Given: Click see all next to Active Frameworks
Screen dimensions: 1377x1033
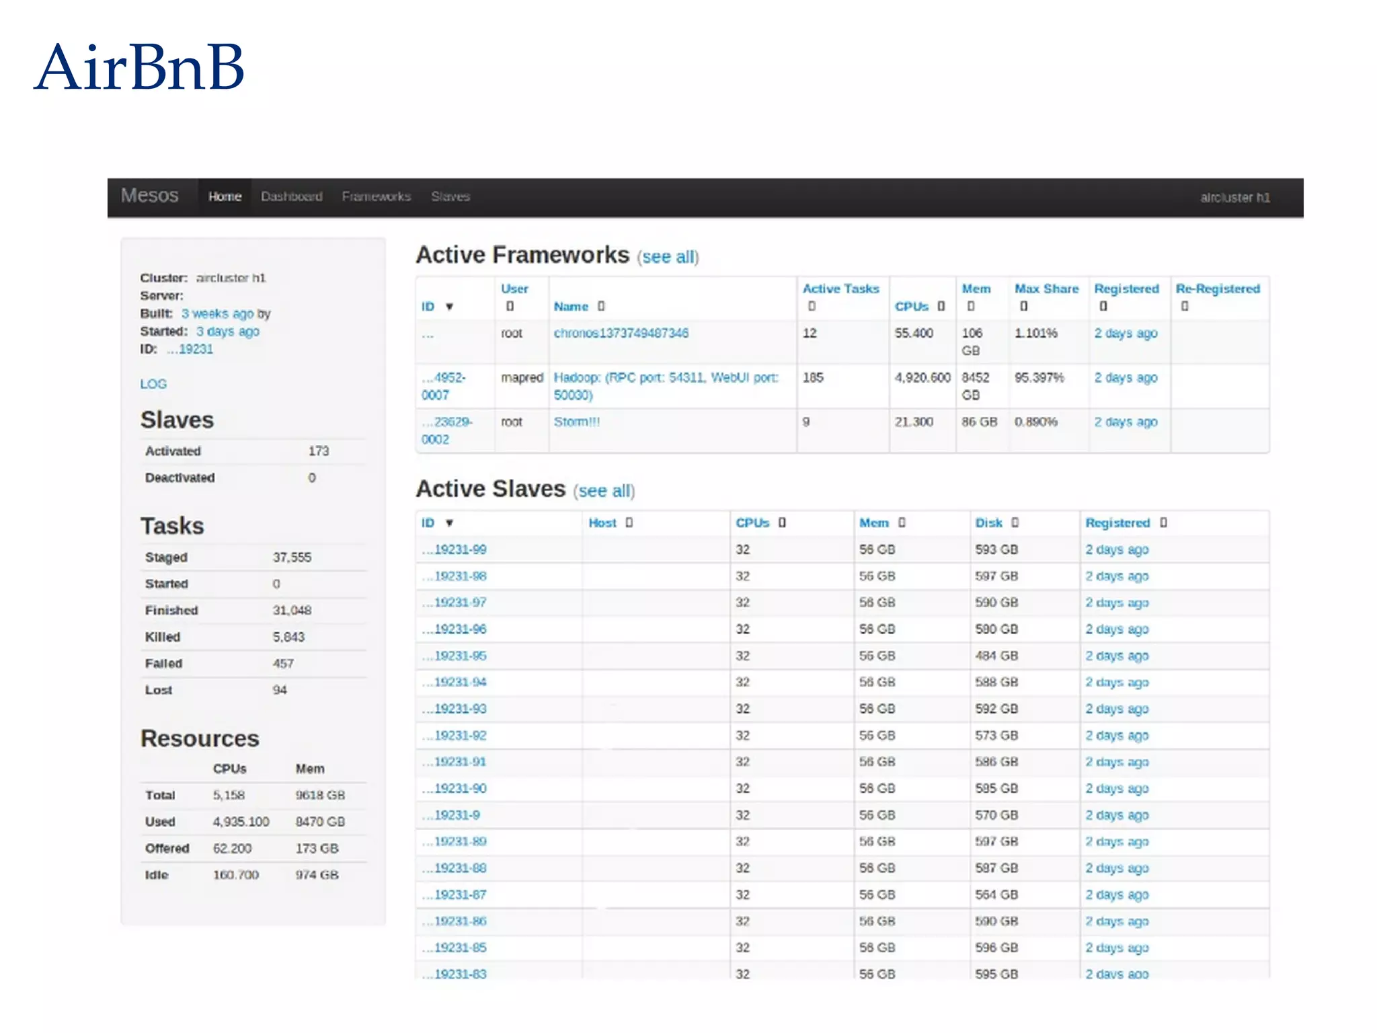Looking at the screenshot, I should (x=668, y=257).
